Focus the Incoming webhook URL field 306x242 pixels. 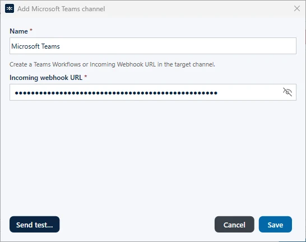pos(153,92)
